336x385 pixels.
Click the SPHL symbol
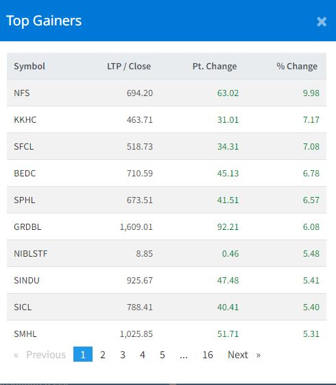[24, 200]
